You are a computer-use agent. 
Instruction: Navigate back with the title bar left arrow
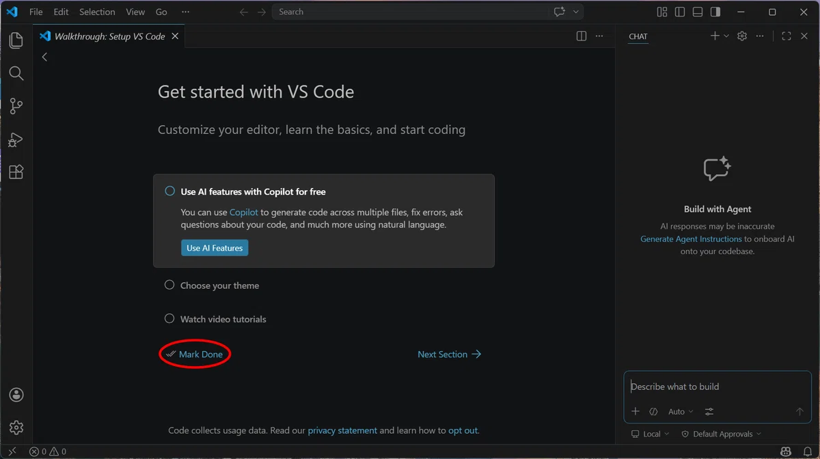point(244,12)
